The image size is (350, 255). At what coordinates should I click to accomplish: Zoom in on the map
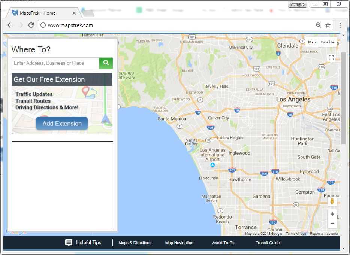(x=332, y=214)
